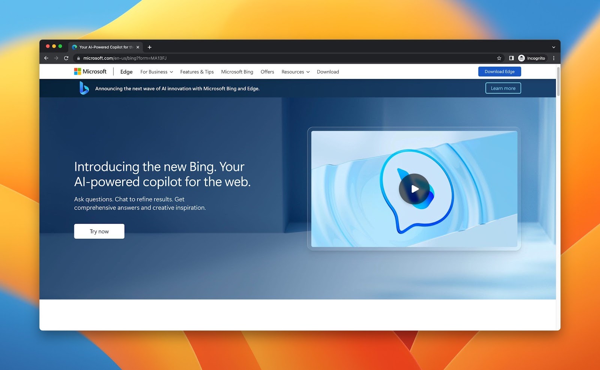Click the lock icon in the address bar
The height and width of the screenshot is (370, 600).
(x=78, y=58)
